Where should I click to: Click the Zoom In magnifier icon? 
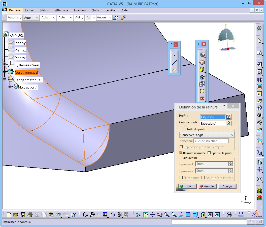[167, 215]
